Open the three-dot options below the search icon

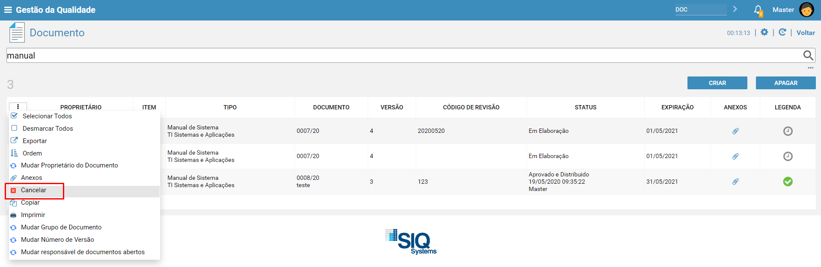(x=810, y=68)
